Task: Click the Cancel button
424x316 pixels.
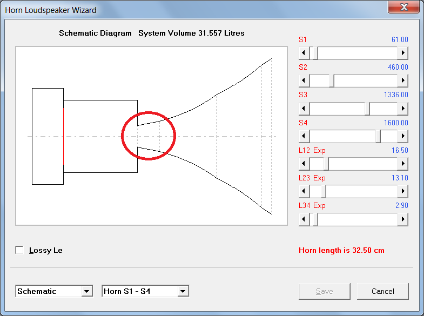Action: click(x=382, y=291)
